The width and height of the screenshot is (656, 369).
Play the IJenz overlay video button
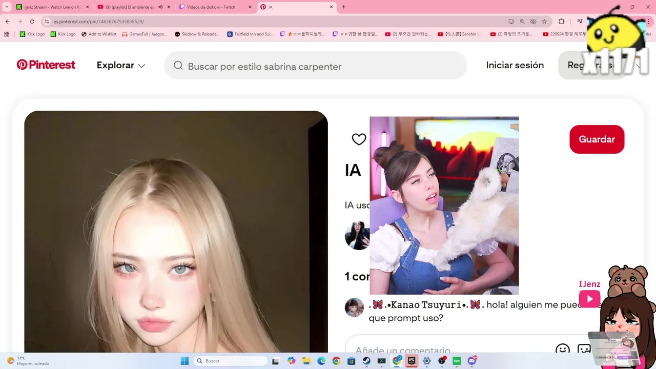(589, 299)
